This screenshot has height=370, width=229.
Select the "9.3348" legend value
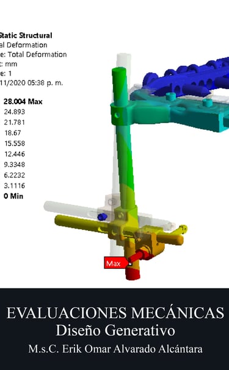[14, 165]
